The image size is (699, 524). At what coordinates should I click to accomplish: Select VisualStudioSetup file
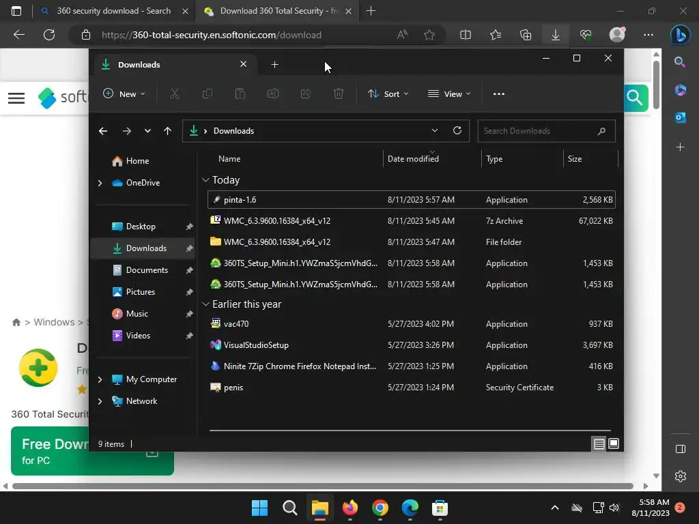[x=412, y=345]
